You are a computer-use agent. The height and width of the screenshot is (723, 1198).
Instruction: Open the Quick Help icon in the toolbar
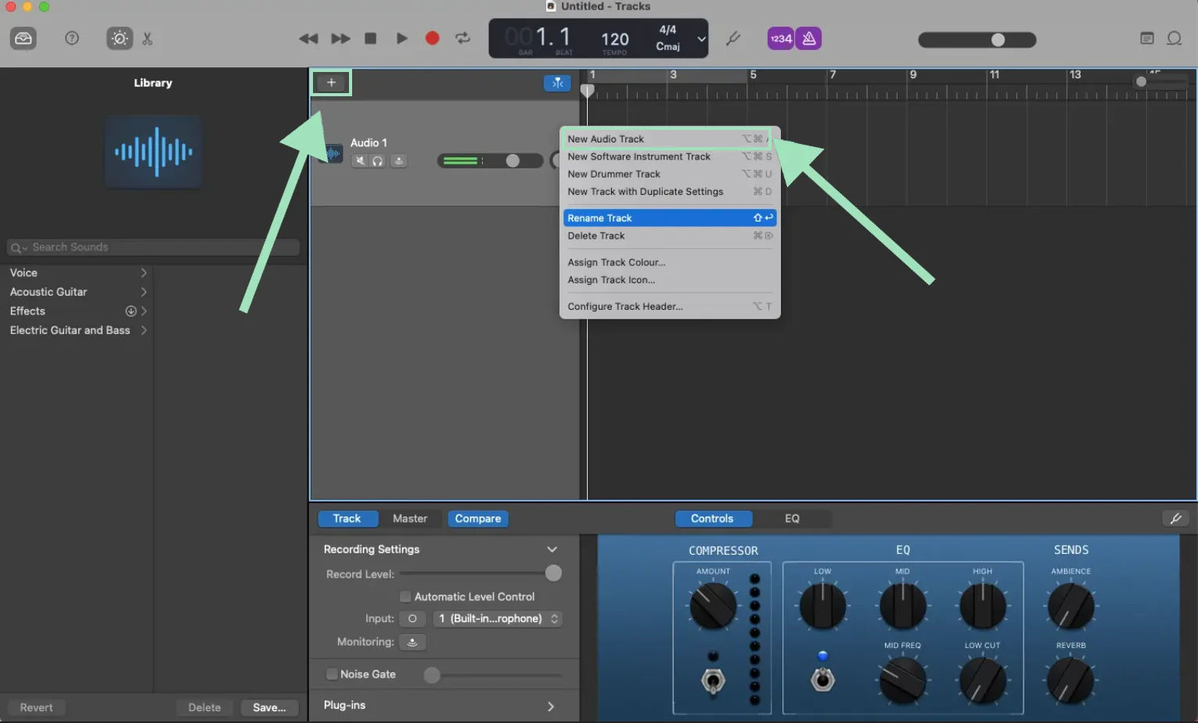coord(71,38)
